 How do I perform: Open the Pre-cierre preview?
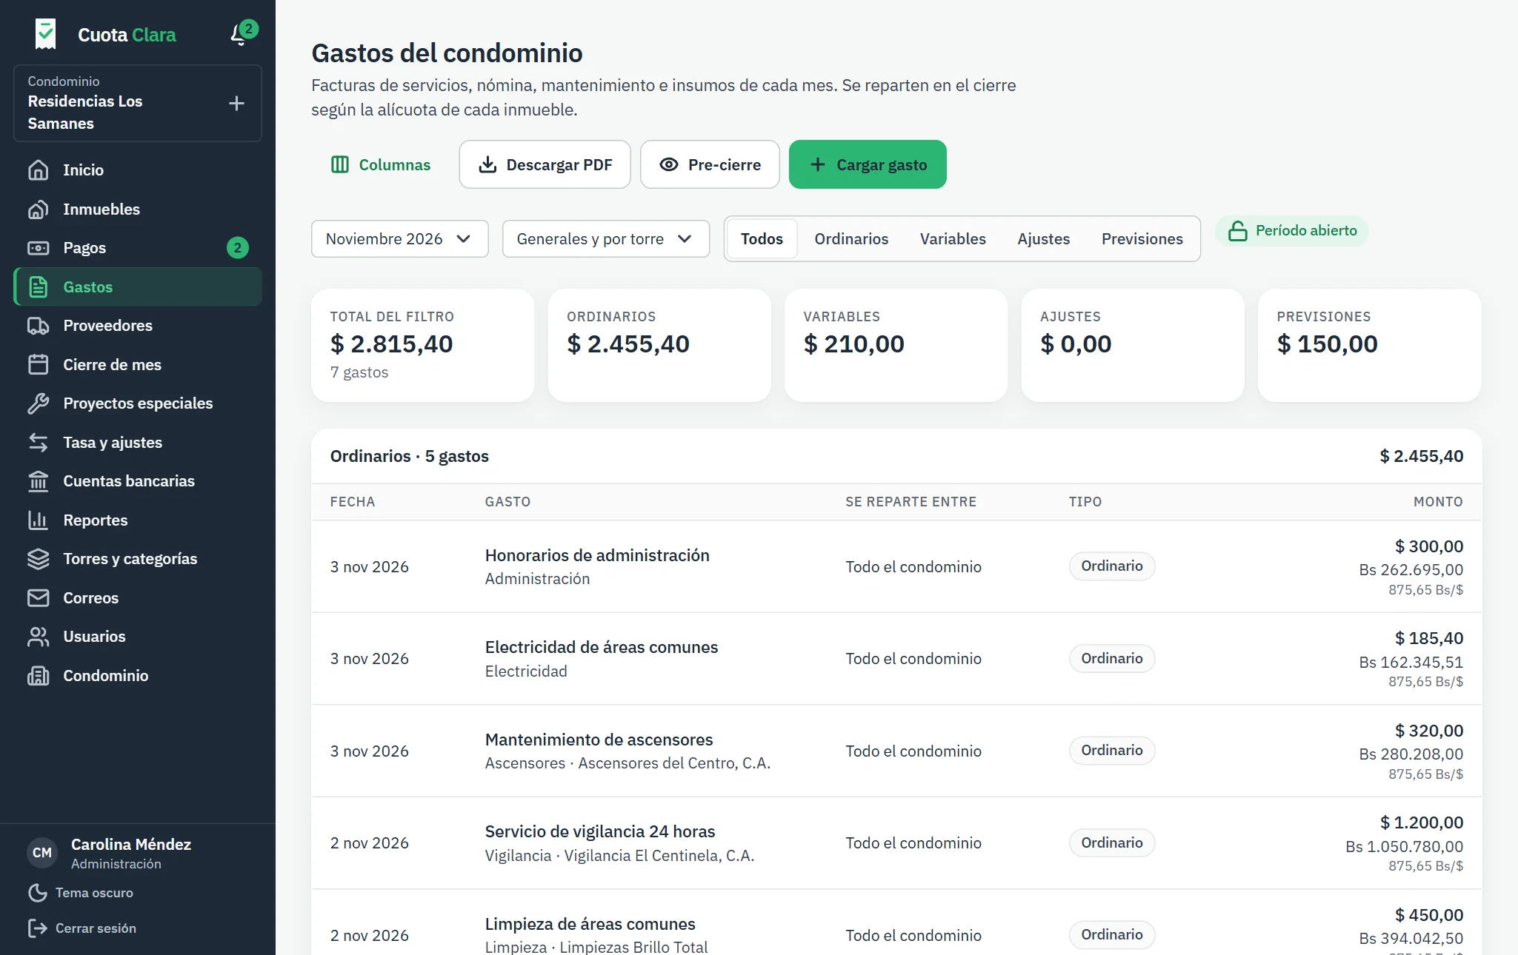click(x=710, y=165)
